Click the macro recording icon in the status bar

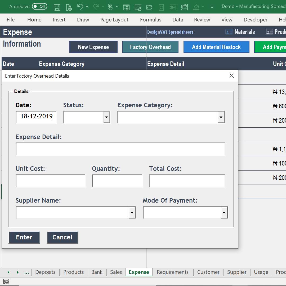[x=6, y=281]
